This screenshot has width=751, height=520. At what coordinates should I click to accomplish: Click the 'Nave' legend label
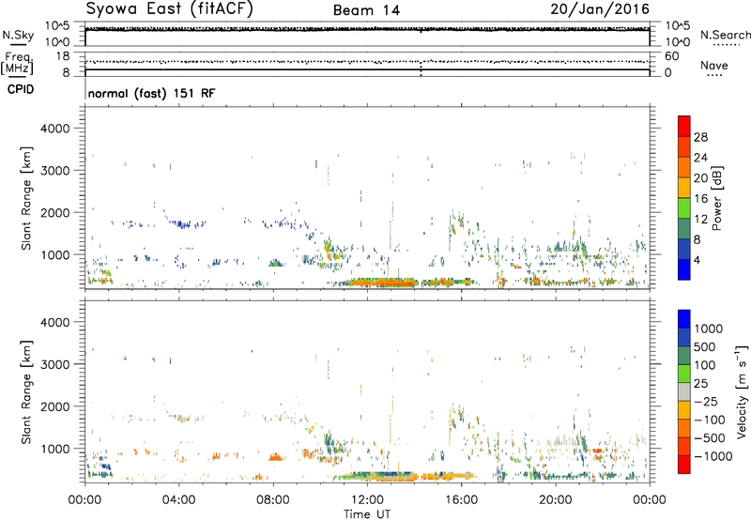coord(714,65)
